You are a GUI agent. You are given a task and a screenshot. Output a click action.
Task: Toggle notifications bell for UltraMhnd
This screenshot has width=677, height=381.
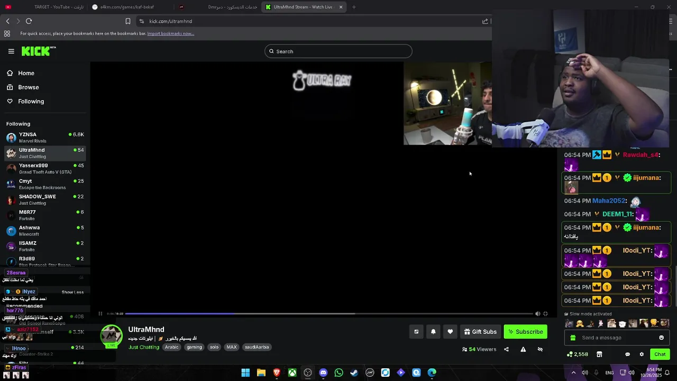coord(433,332)
